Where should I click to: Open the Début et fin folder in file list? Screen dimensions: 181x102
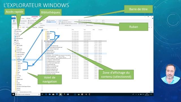coord(49,33)
